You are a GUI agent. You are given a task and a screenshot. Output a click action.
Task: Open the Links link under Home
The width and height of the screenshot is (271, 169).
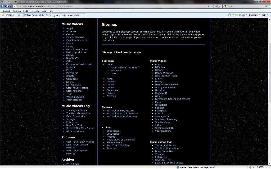click(114, 73)
